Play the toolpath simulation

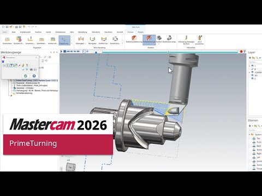(62, 52)
